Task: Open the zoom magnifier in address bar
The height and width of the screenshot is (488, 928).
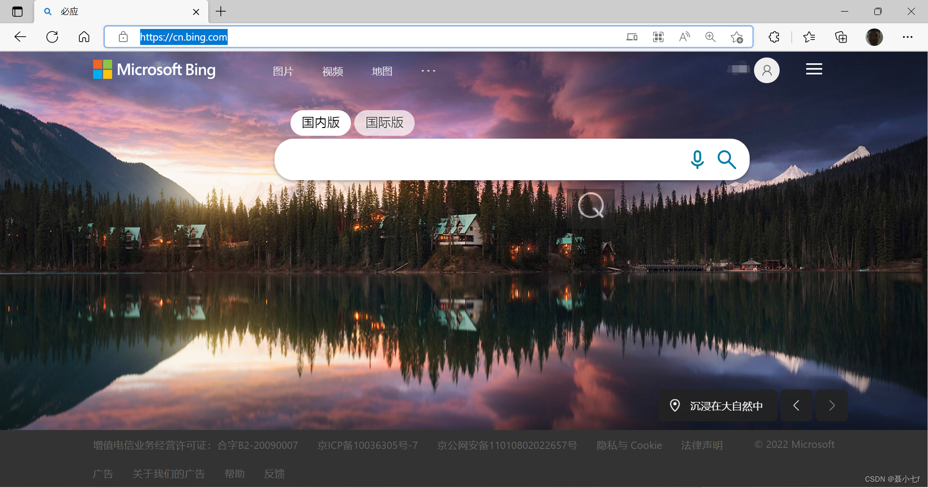Action: pos(710,37)
